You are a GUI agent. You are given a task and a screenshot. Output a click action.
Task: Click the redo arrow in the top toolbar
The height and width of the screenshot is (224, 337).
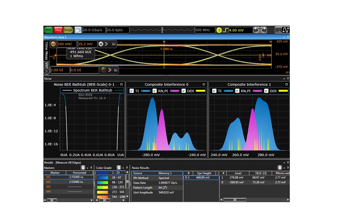click(264, 30)
